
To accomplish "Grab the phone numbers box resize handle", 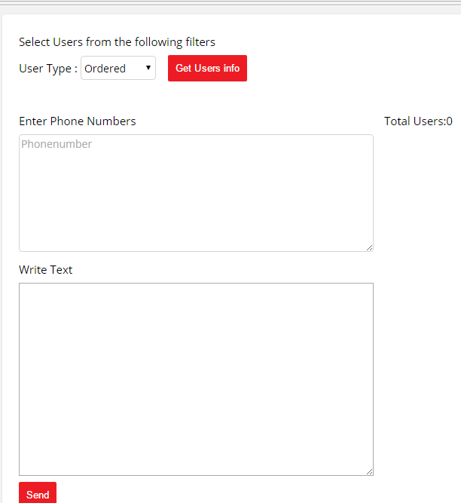I will coord(369,247).
